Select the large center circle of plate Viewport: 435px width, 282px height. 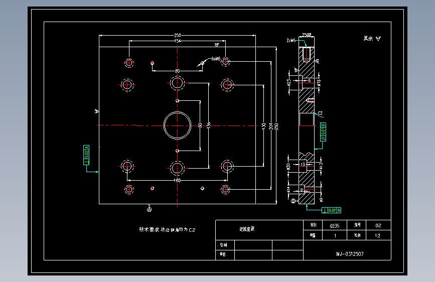pos(177,125)
